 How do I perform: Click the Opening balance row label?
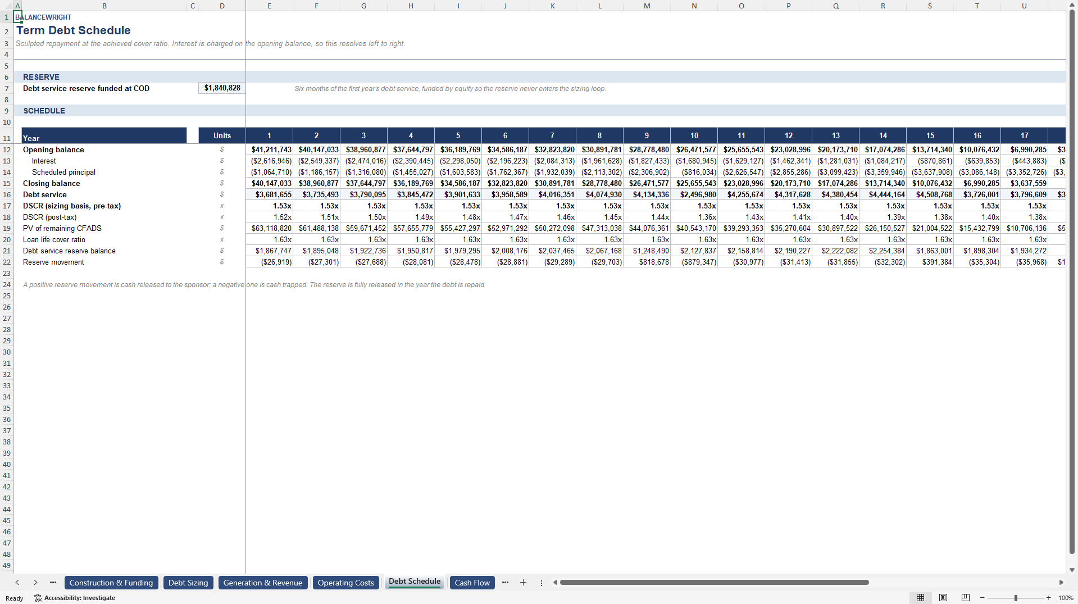tap(53, 149)
